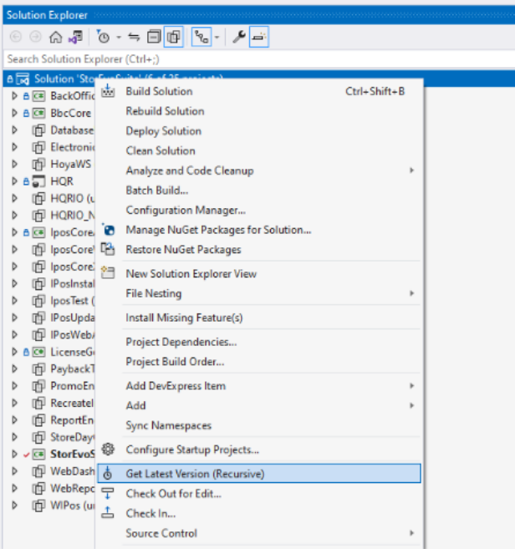
Task: Expand the HoyaWS project node
Action: [14, 164]
